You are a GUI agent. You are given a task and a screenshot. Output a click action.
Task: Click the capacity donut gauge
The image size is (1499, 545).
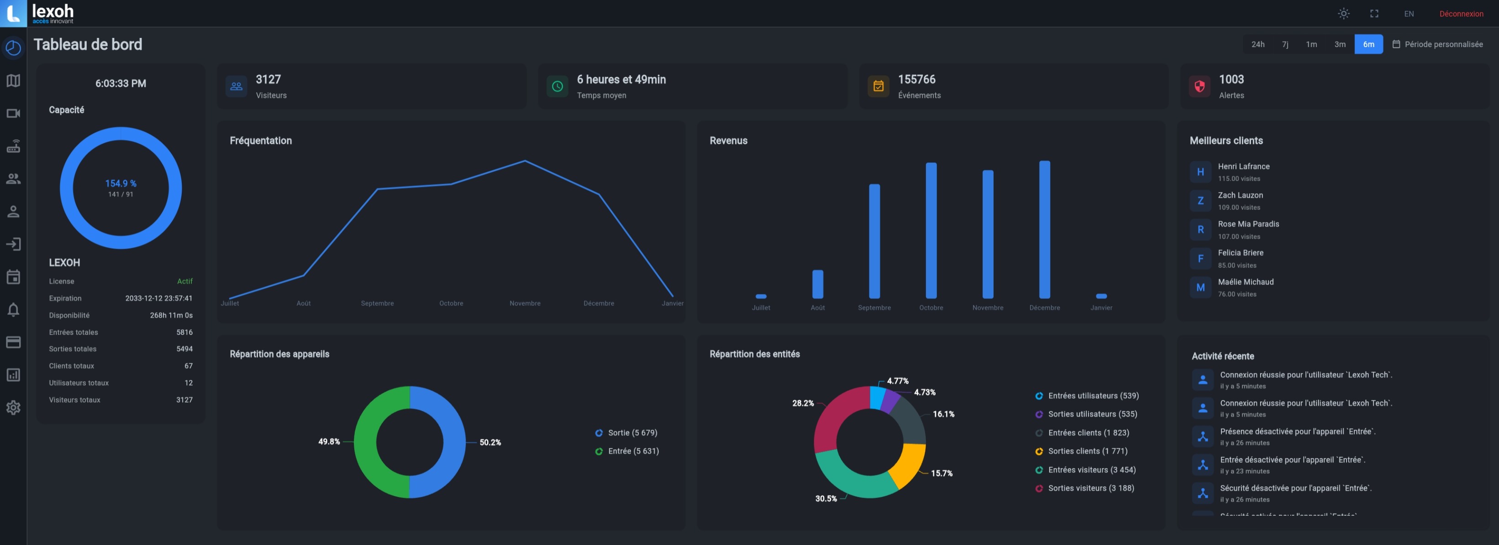point(121,188)
